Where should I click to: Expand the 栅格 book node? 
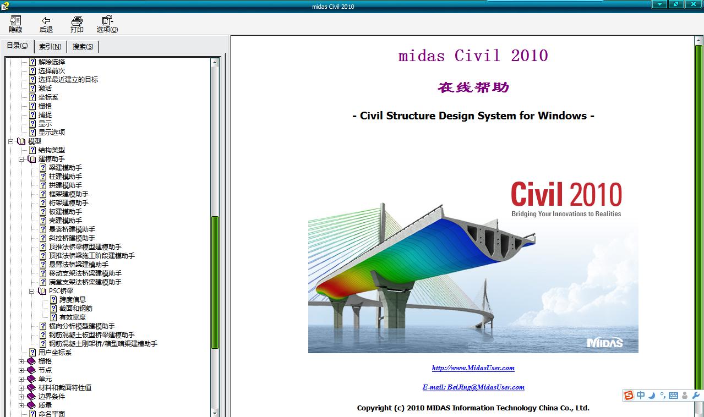pos(21,361)
